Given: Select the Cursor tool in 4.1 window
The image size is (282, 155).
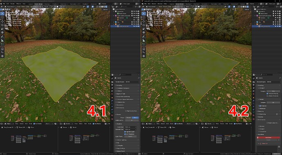Looking at the screenshot, I should (x=2, y=17).
